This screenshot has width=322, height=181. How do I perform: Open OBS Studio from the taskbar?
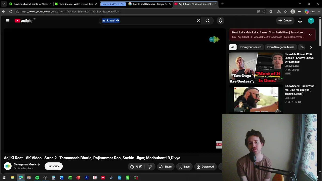coord(45,178)
